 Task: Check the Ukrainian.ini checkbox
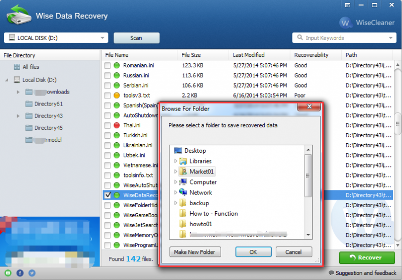(108, 145)
